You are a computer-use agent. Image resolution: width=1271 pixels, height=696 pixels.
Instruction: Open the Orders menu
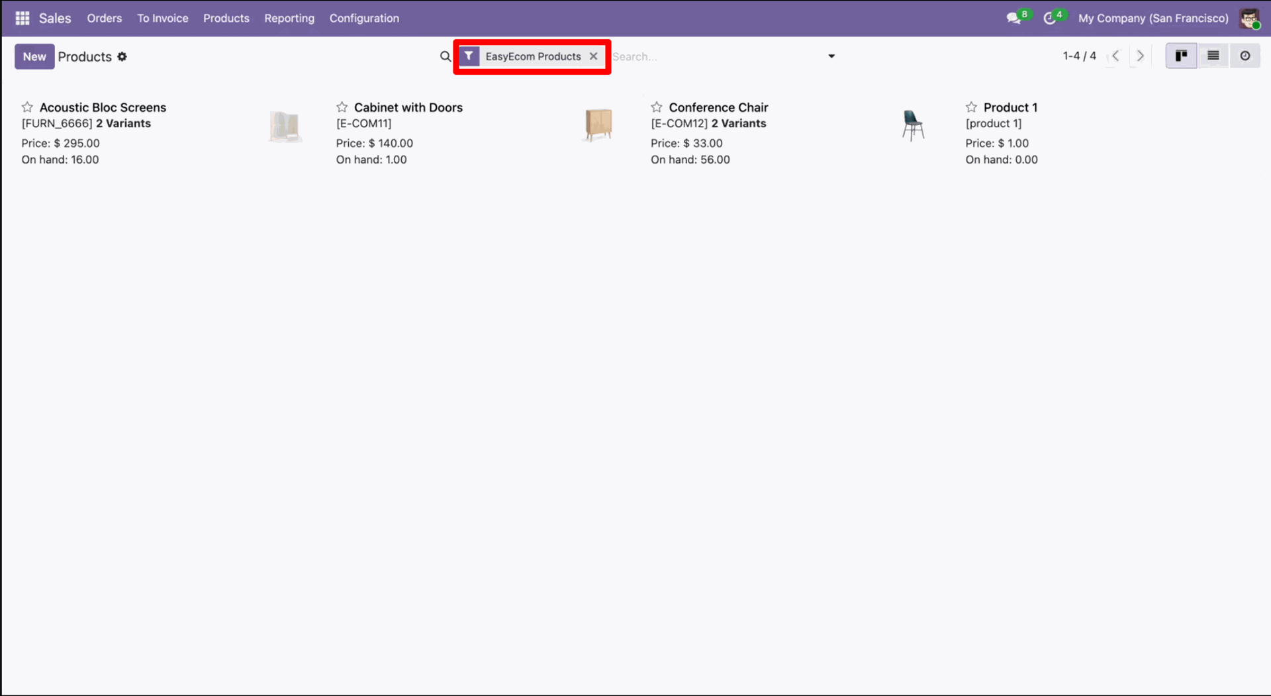[105, 19]
